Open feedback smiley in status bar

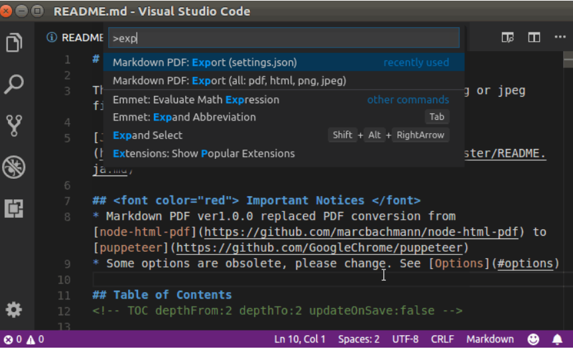533,340
